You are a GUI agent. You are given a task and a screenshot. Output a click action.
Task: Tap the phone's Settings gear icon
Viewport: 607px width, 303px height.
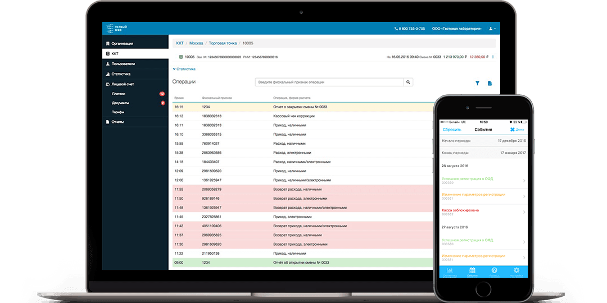tap(516, 270)
